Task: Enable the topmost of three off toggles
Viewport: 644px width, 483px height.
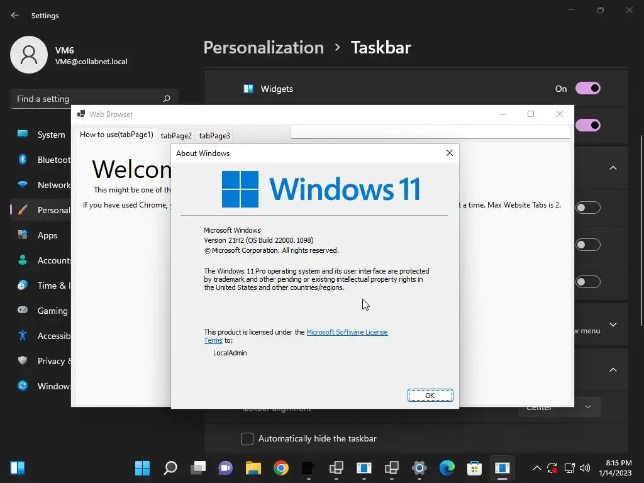Action: point(588,208)
